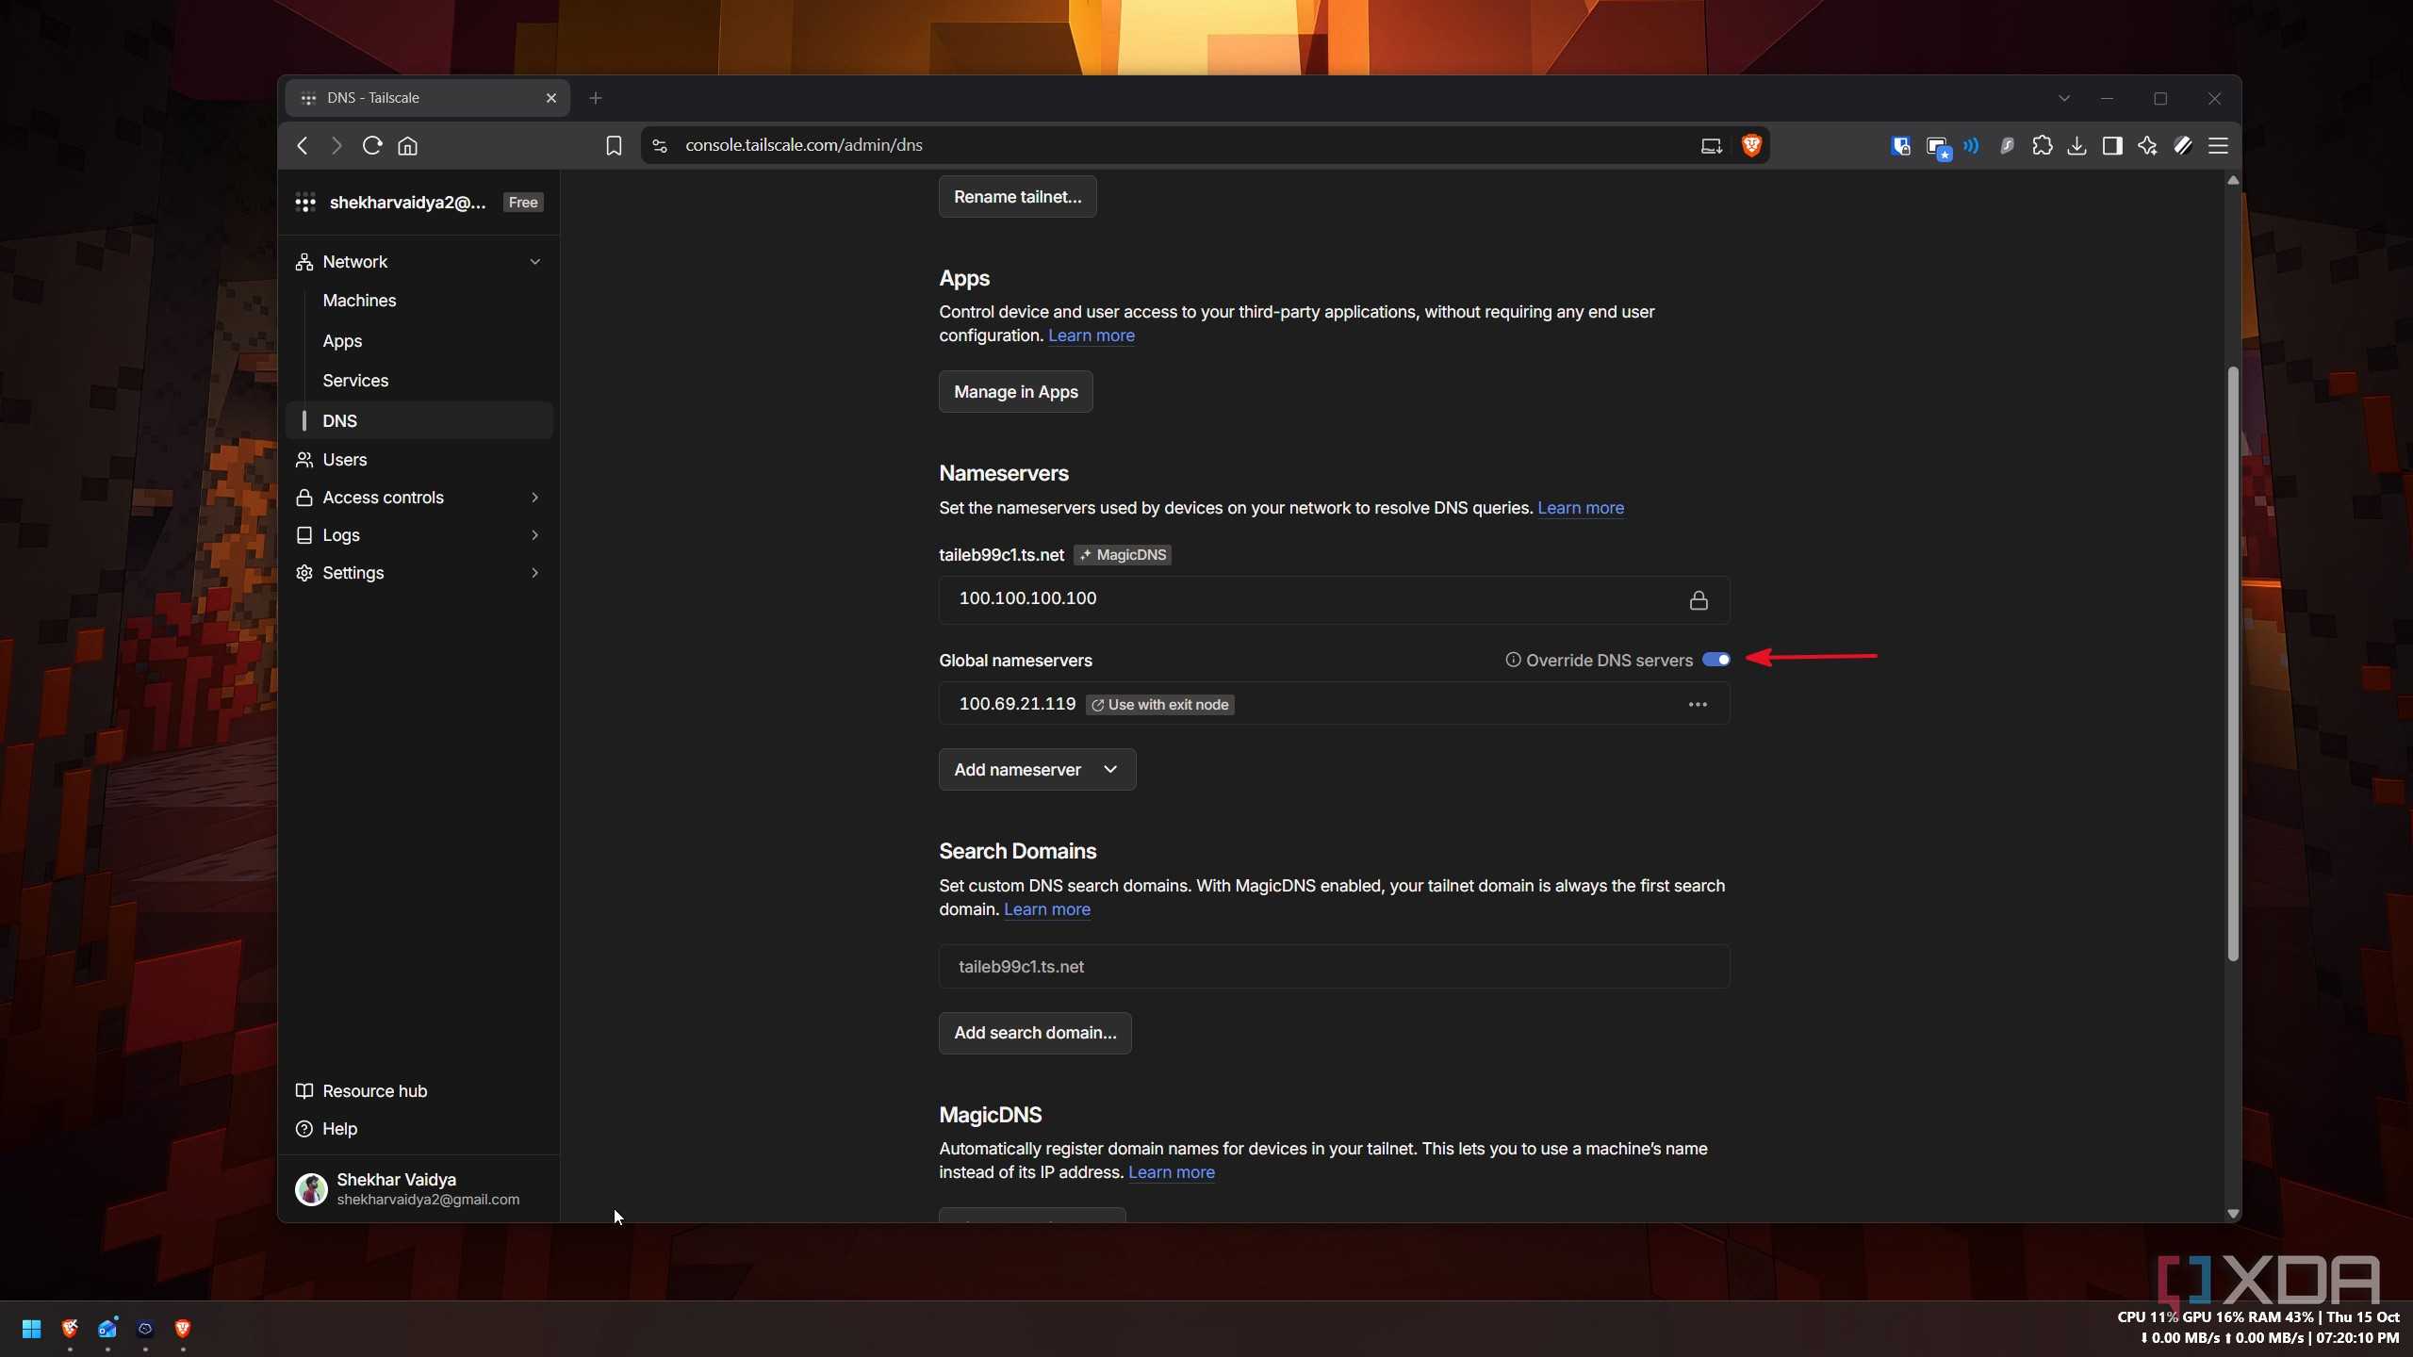Expand the Settings submenu
Viewport: 2413px width, 1357px height.
click(x=534, y=572)
